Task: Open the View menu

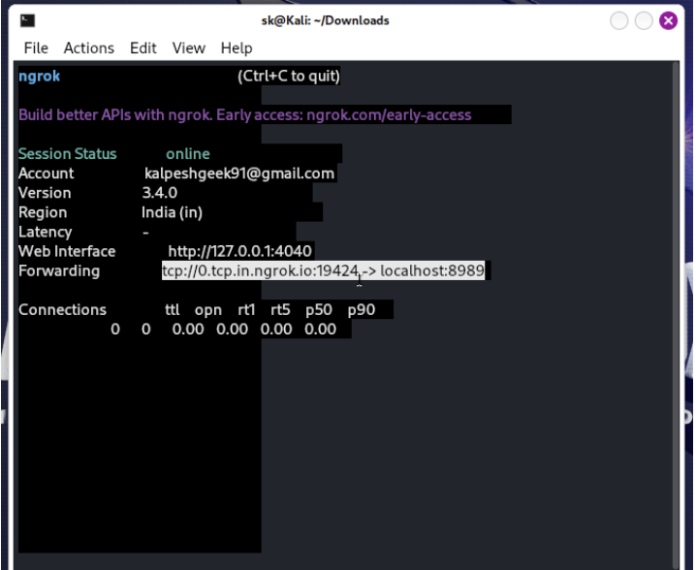Action: click(x=189, y=47)
